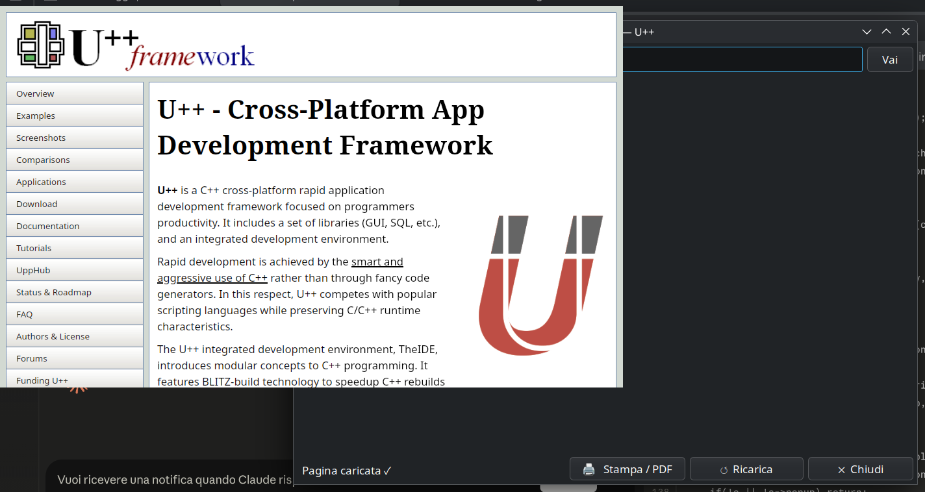The width and height of the screenshot is (925, 492).
Task: Open the Screenshots sidebar entry
Action: (x=75, y=138)
